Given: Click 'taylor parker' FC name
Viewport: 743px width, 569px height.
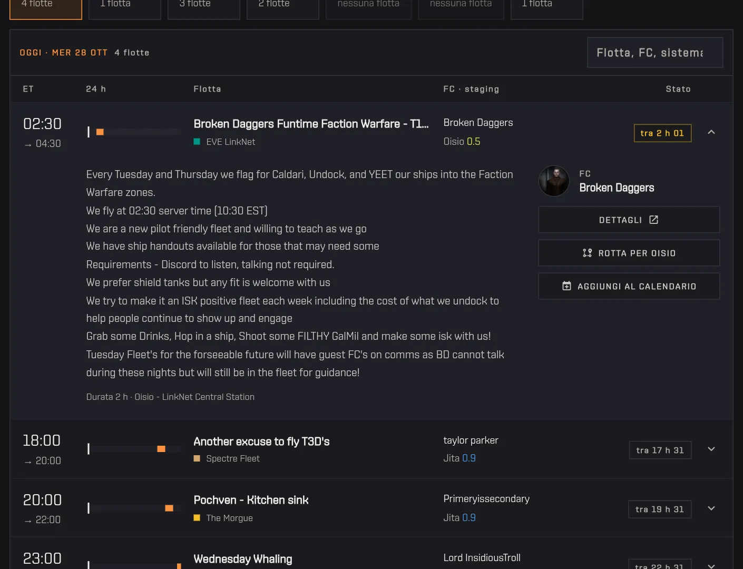Looking at the screenshot, I should coord(471,440).
